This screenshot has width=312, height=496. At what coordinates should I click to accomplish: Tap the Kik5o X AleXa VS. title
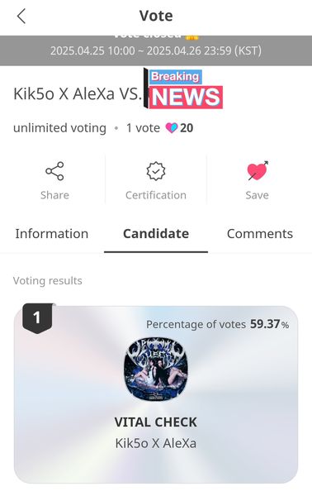(x=78, y=94)
